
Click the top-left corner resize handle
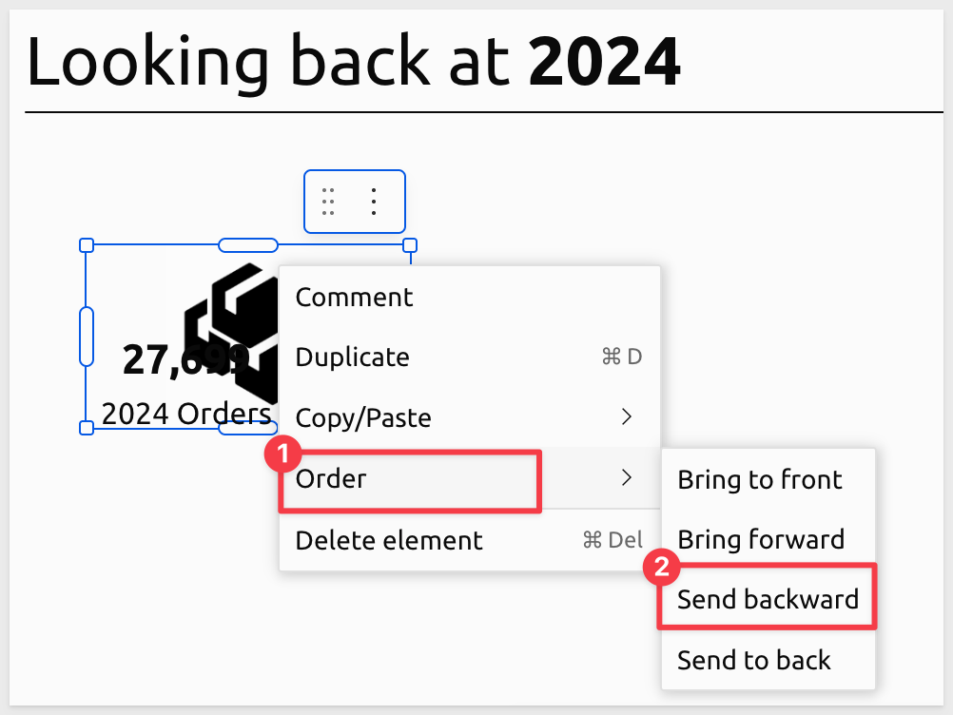click(x=86, y=245)
